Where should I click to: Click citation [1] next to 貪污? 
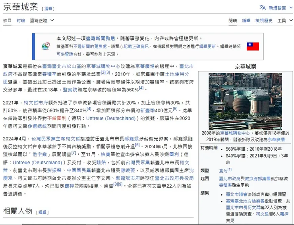coord(229,169)
